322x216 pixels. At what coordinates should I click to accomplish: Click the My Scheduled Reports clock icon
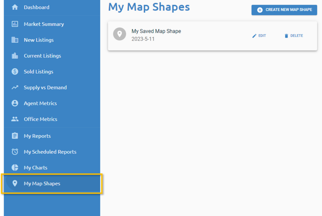(x=15, y=152)
